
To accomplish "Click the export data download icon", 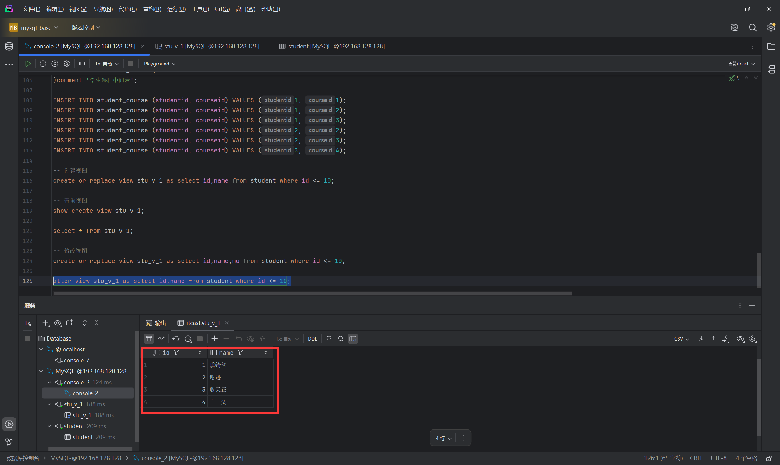I will click(702, 339).
